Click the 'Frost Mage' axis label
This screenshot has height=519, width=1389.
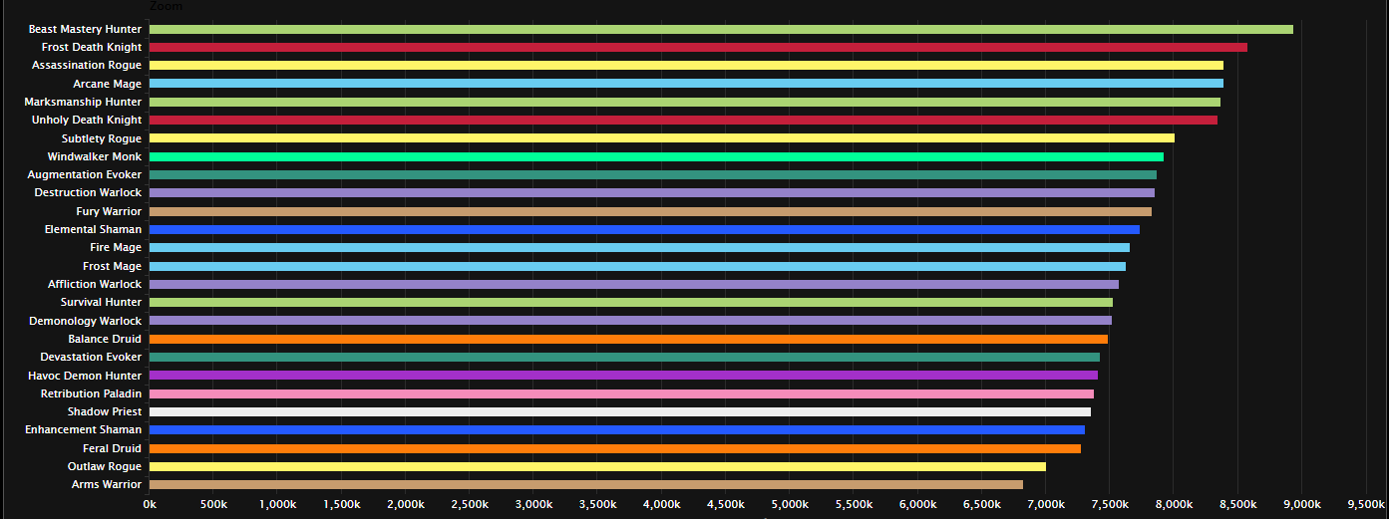coord(113,266)
